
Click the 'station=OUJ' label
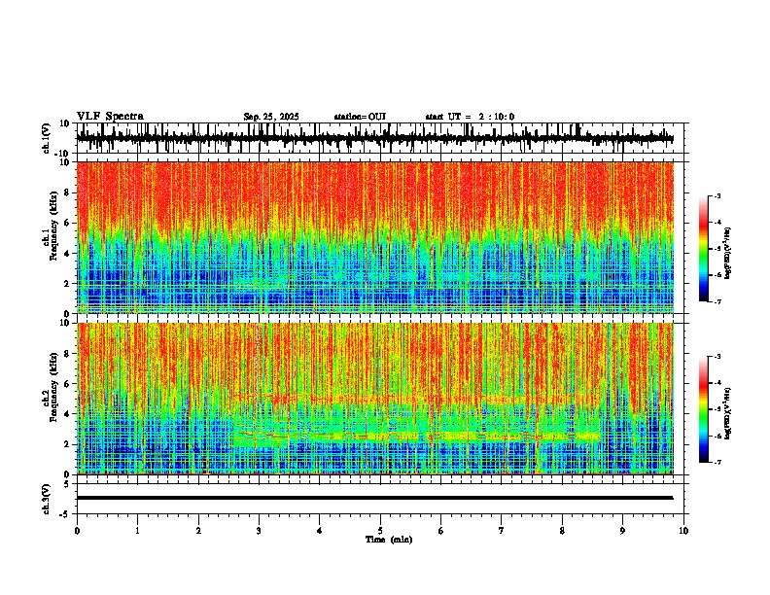[x=360, y=117]
